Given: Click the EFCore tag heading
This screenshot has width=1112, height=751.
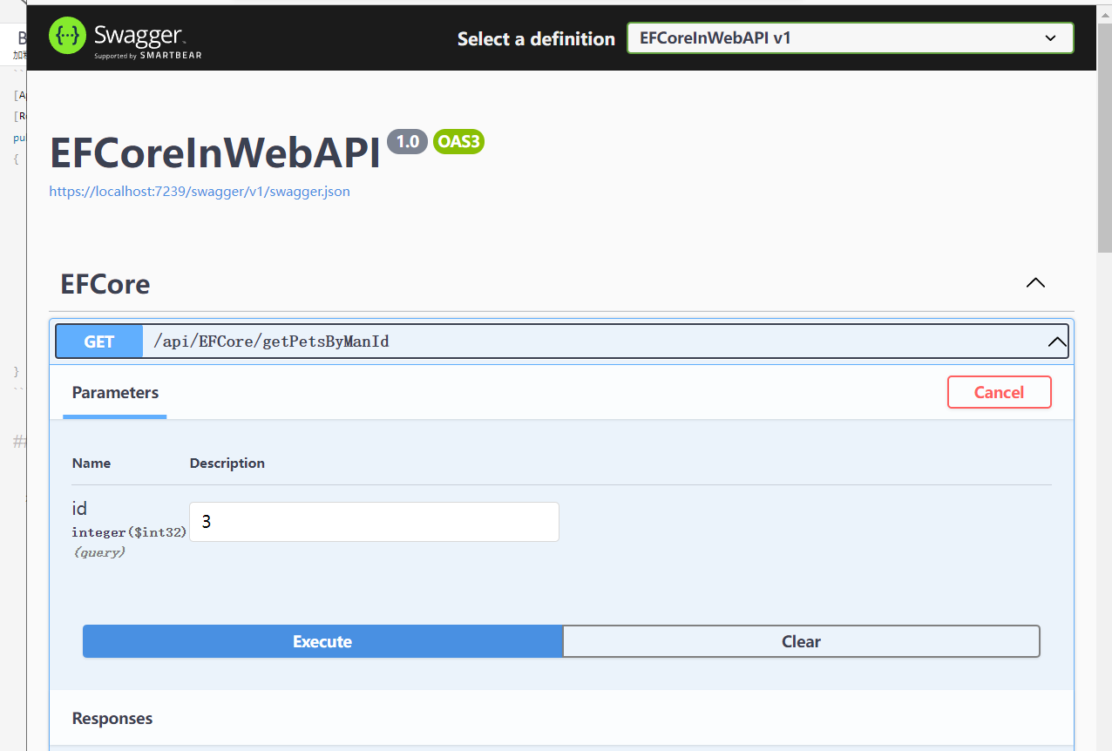Looking at the screenshot, I should (105, 284).
